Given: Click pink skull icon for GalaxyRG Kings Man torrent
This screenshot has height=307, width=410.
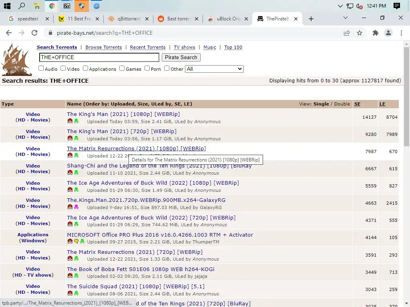Looking at the screenshot, I should pos(76,207).
